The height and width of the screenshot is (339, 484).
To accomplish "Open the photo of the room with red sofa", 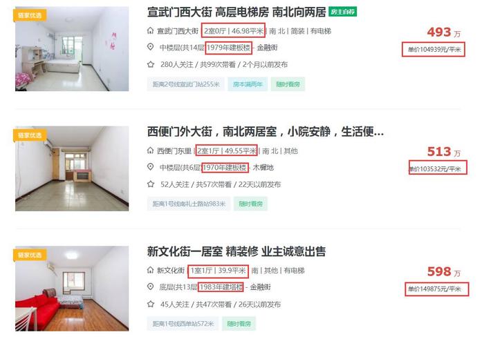I will point(72,289).
